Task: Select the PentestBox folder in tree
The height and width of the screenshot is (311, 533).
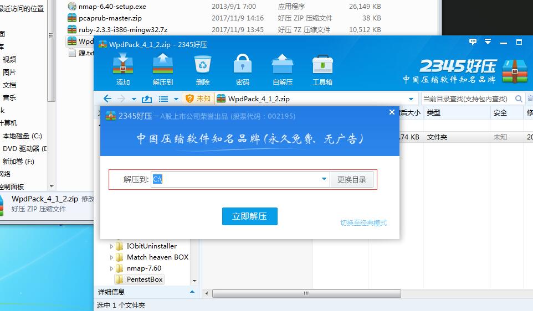Action: [145, 279]
